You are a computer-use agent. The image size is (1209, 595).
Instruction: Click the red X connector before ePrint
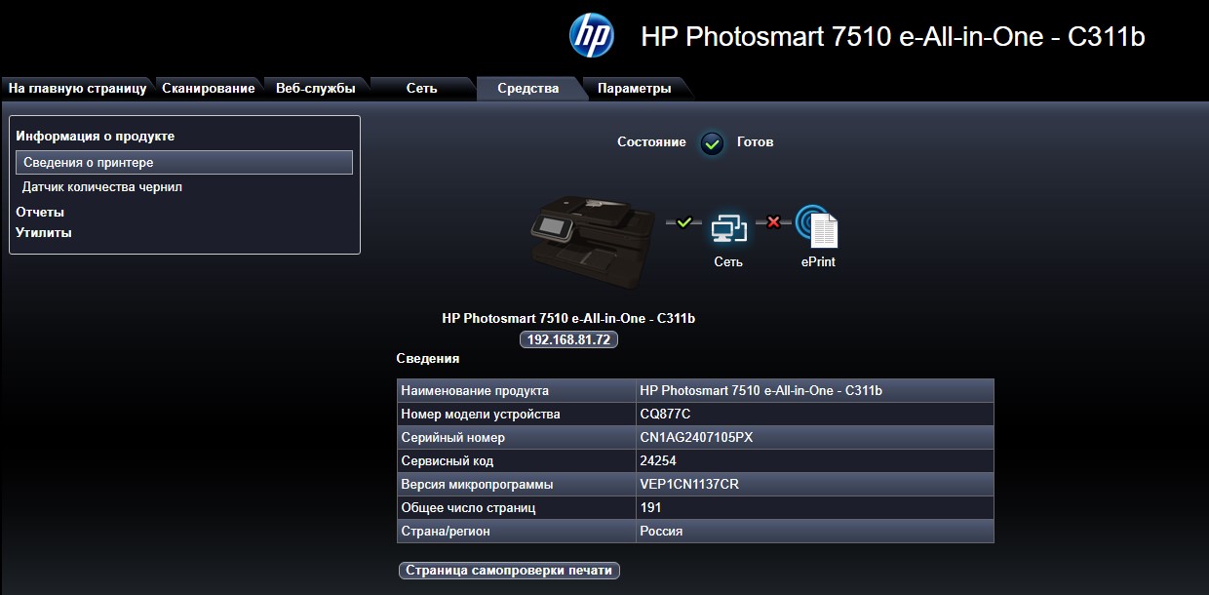pyautogui.click(x=774, y=222)
